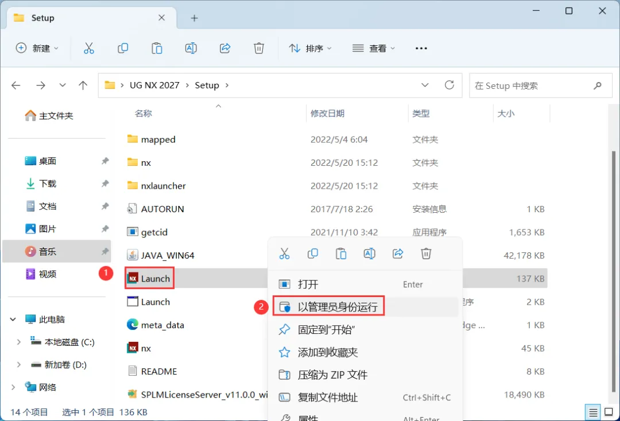Collapse the 此电脑 tree node
The image size is (620, 421).
tap(13, 319)
